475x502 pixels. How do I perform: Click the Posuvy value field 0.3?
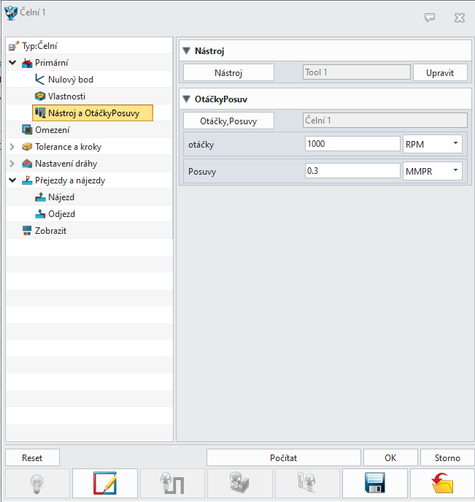352,171
